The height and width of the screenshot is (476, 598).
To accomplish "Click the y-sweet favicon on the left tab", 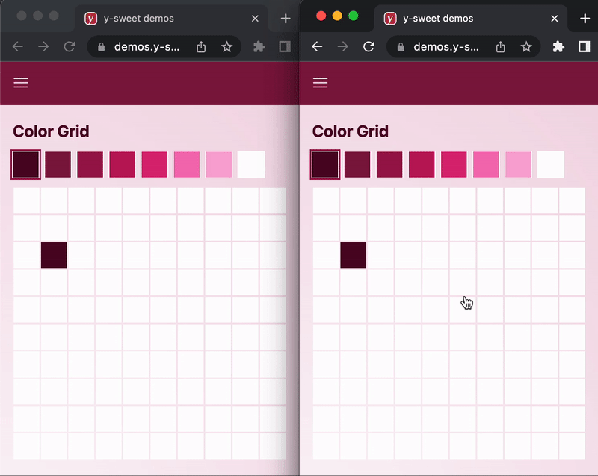I will tap(91, 18).
